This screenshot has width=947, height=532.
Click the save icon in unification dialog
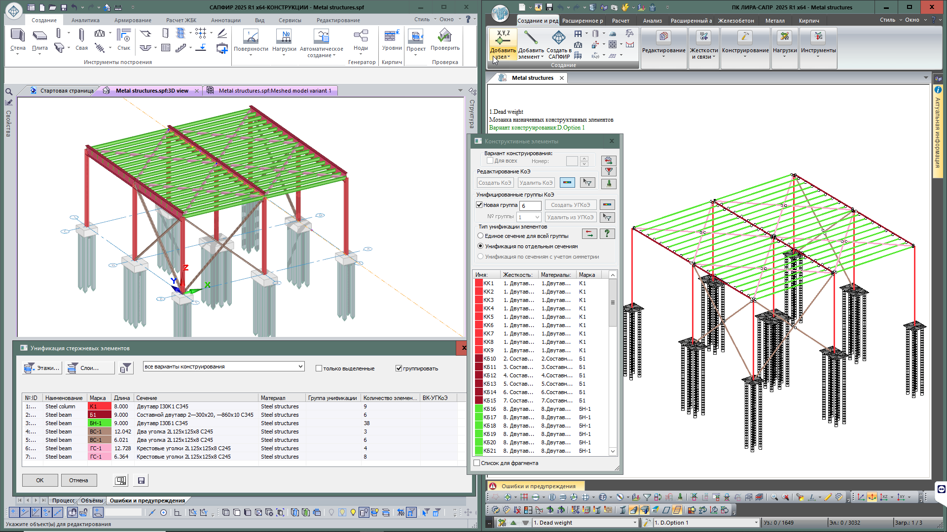pos(141,480)
